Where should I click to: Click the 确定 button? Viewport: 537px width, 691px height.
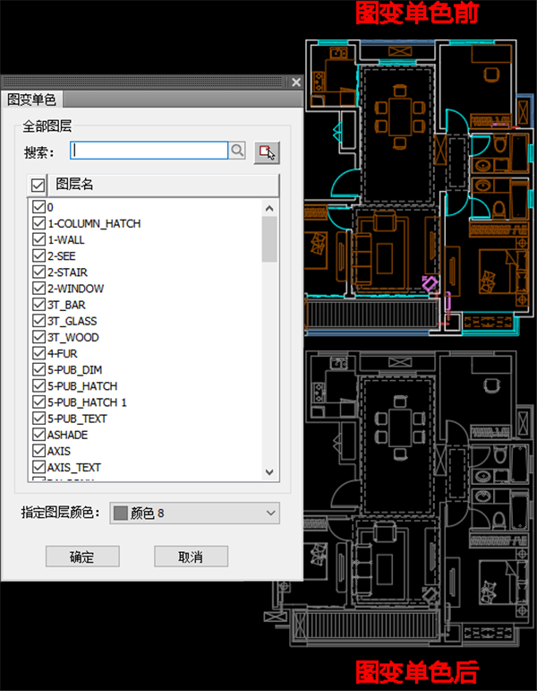(x=82, y=557)
